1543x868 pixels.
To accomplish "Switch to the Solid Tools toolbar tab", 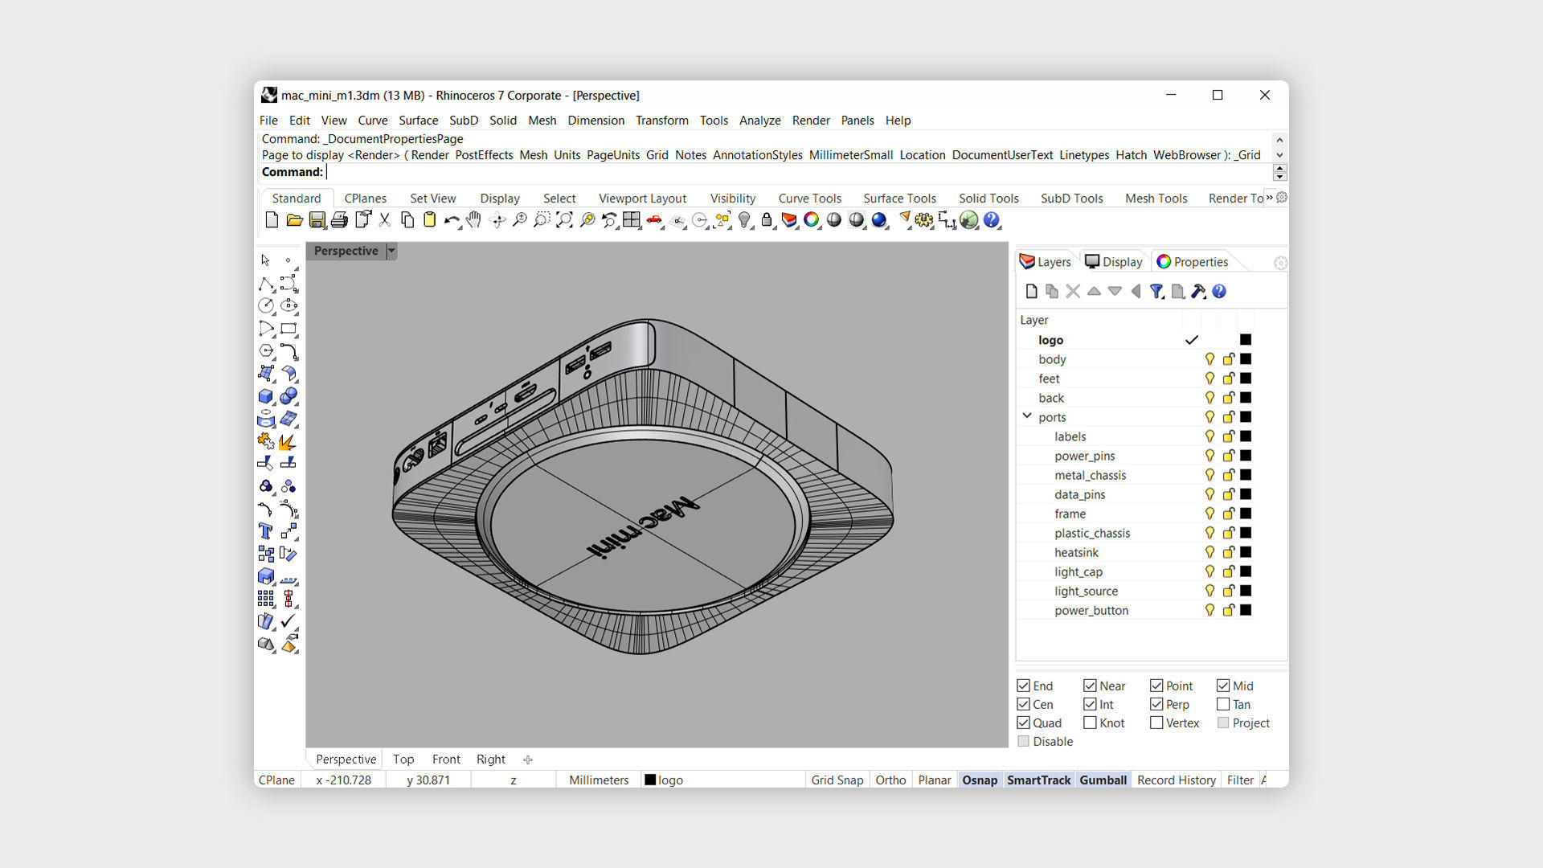I will (988, 199).
